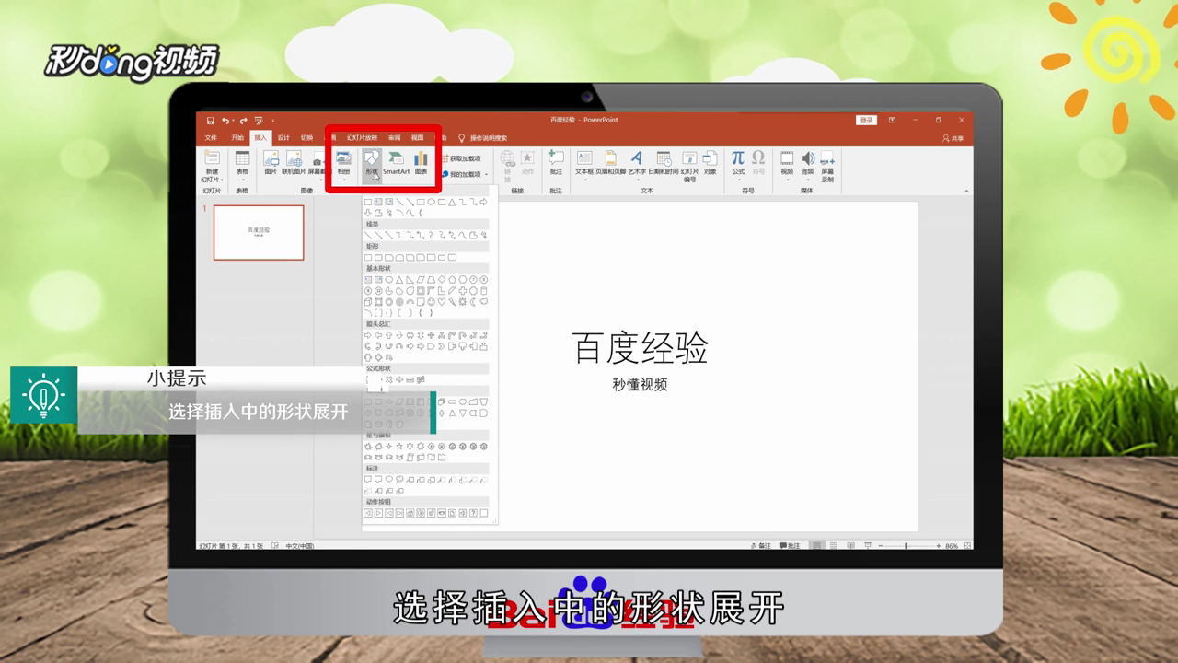This screenshot has width=1178, height=663.
Task: Open 联机图片 online pictures
Action: (x=294, y=163)
